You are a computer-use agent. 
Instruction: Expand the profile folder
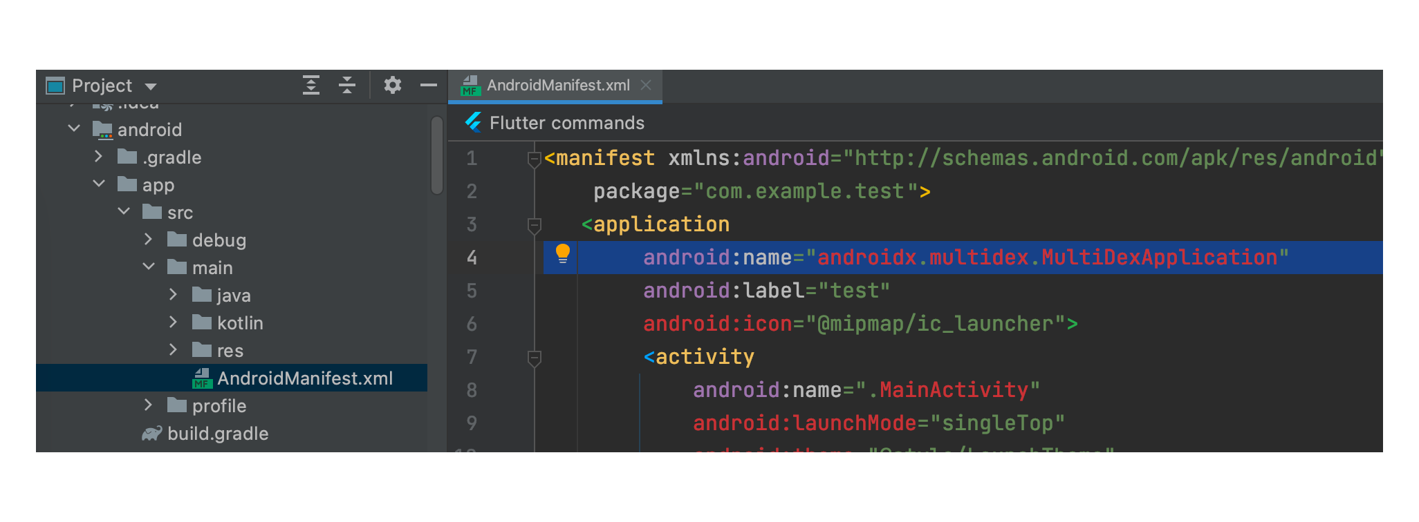point(149,405)
